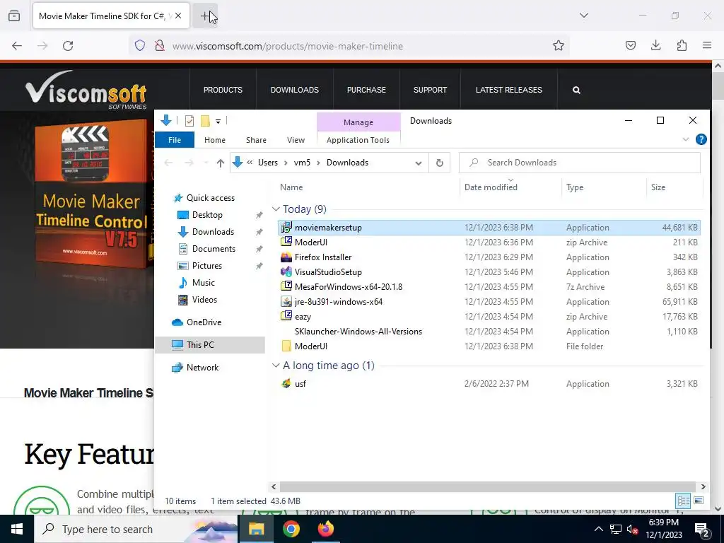Open recent locations dropdown in Explorer
724x543 pixels.
[206, 163]
